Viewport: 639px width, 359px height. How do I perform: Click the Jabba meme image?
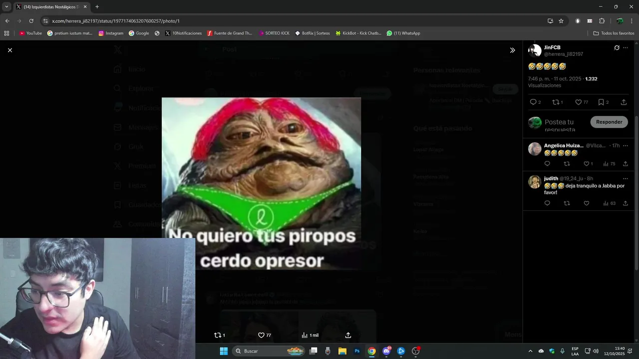(x=261, y=183)
